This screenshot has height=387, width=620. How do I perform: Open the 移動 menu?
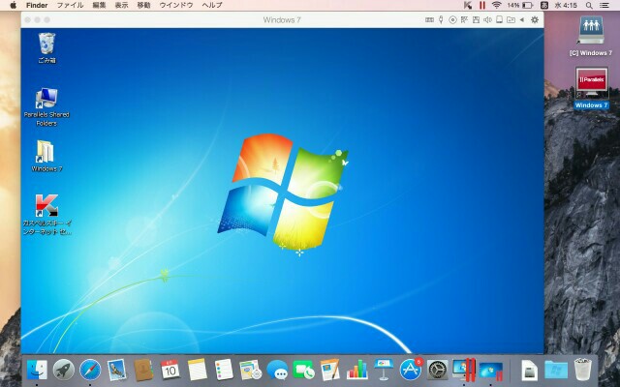(143, 5)
